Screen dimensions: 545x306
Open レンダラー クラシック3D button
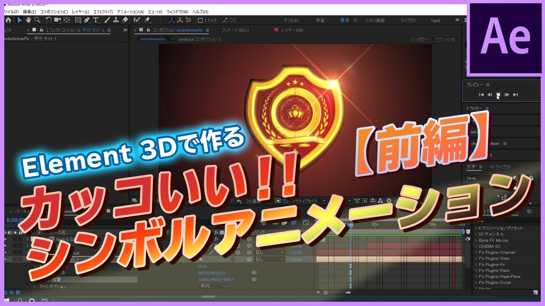point(445,39)
